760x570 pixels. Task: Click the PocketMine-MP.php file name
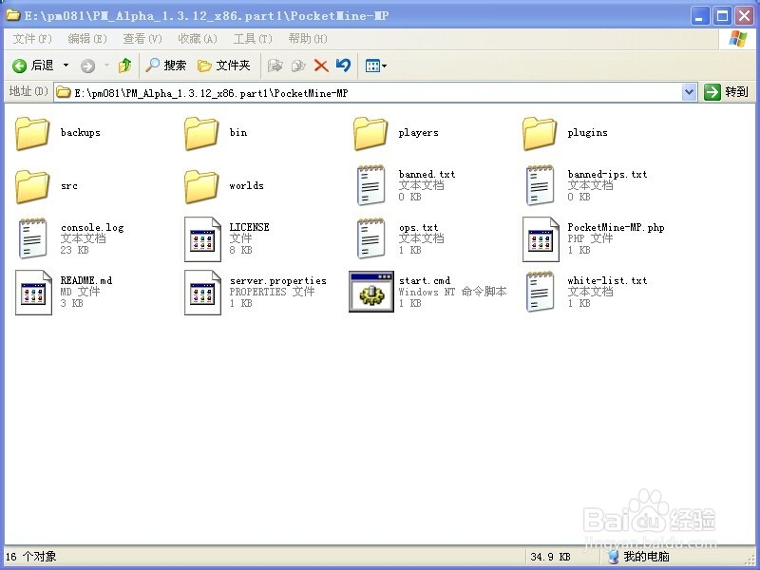616,227
